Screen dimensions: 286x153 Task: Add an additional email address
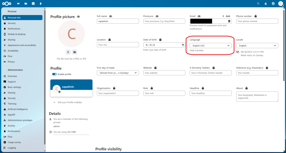click(226, 16)
